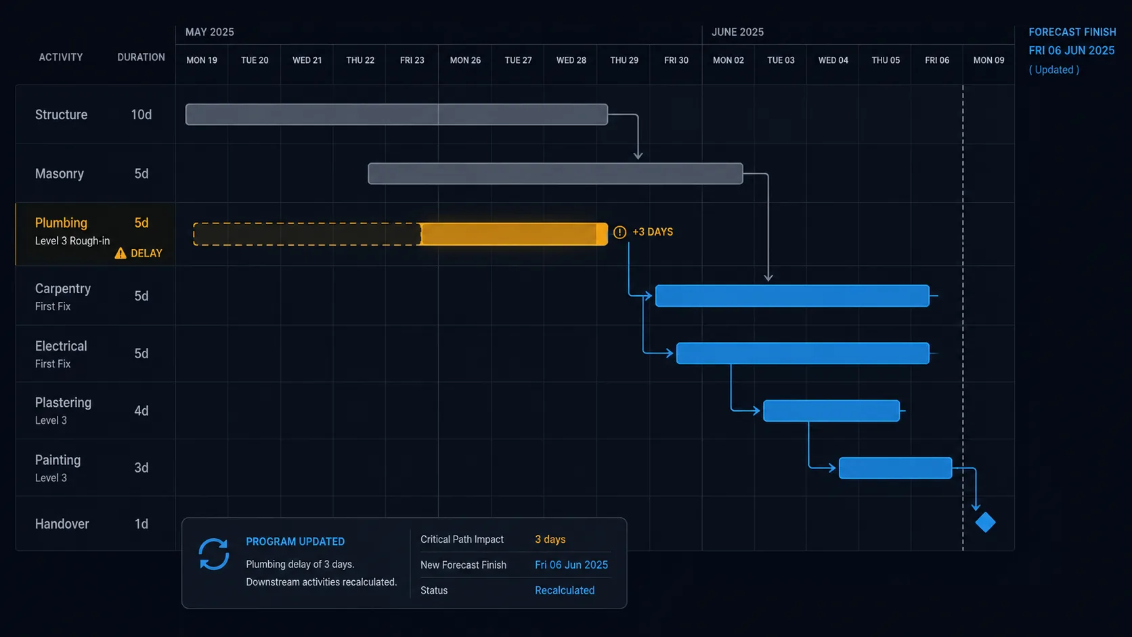This screenshot has width=1132, height=637.
Task: Click the MAY 2025 month label
Action: tap(210, 32)
